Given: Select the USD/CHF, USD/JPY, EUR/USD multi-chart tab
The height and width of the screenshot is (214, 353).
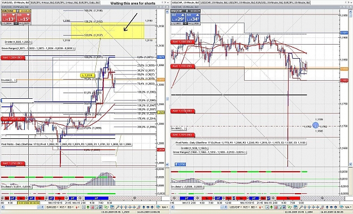Looking at the screenshot, I should pos(255,3).
